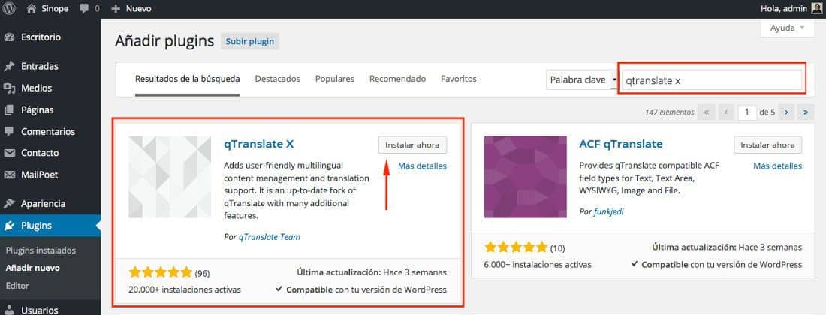Click the "147 elementos" count text
This screenshot has width=826, height=315.
pyautogui.click(x=670, y=112)
